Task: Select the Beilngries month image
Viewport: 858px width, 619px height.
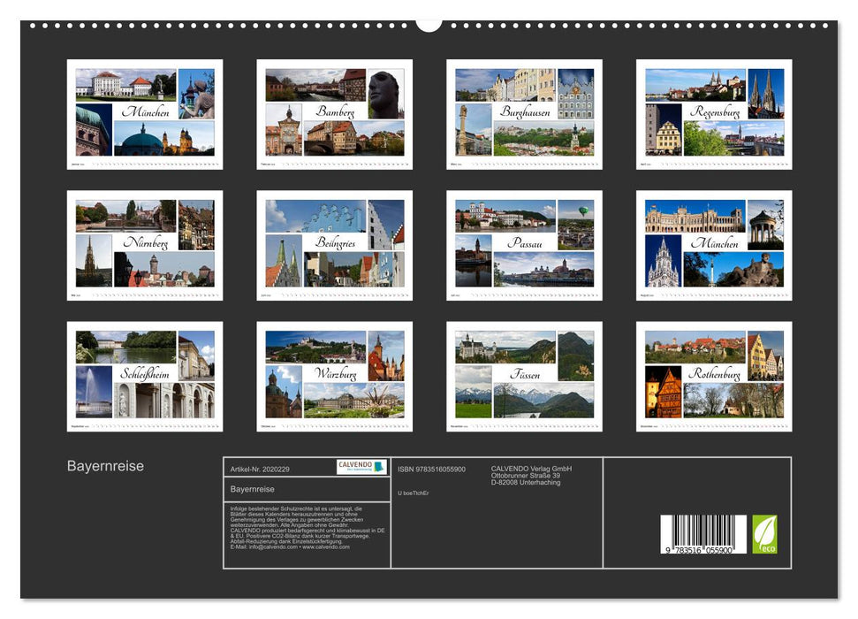Action: click(x=331, y=243)
